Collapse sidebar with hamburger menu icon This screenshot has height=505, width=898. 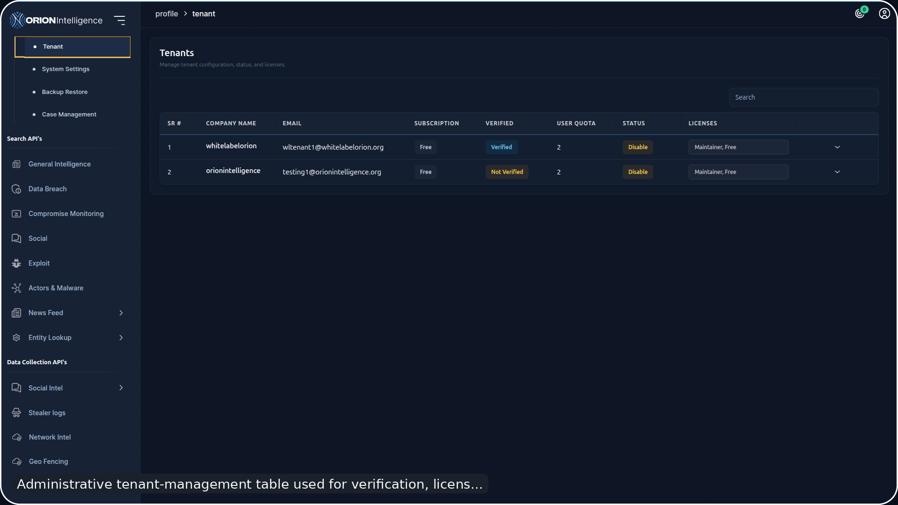(x=120, y=20)
